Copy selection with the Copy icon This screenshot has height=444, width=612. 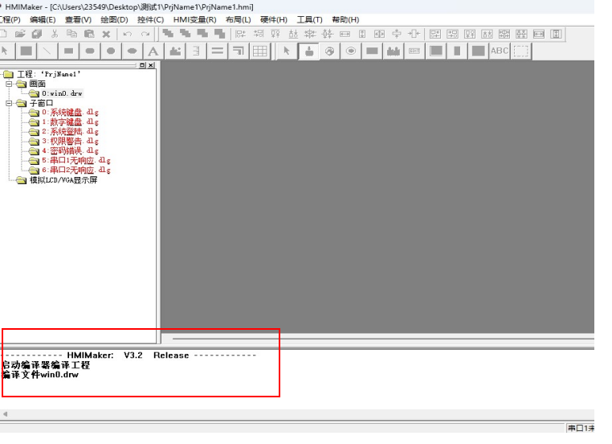[71, 34]
